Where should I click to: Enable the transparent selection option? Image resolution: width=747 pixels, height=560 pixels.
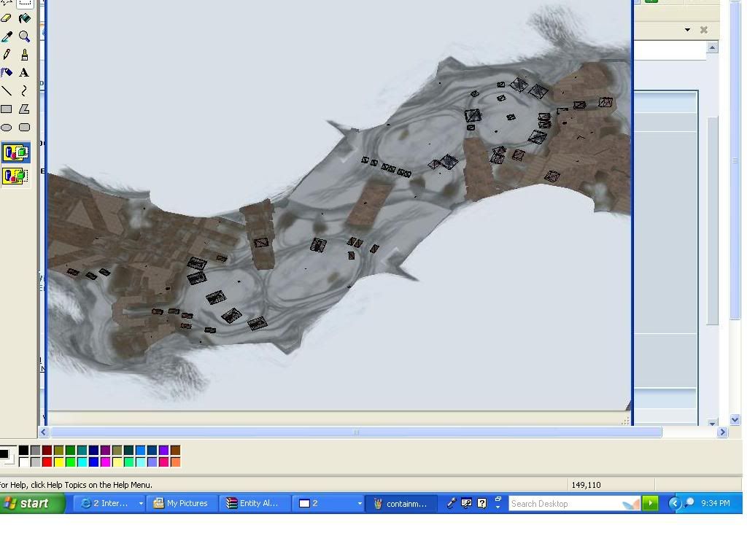tap(16, 176)
